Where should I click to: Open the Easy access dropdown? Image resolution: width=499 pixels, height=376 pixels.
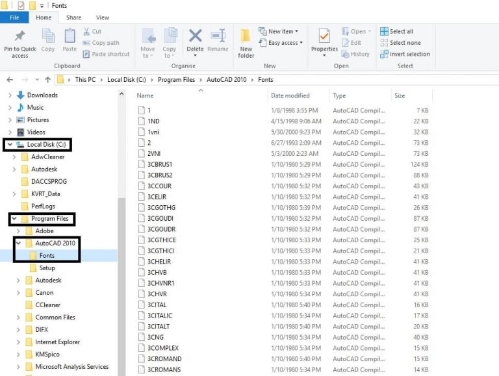[279, 43]
